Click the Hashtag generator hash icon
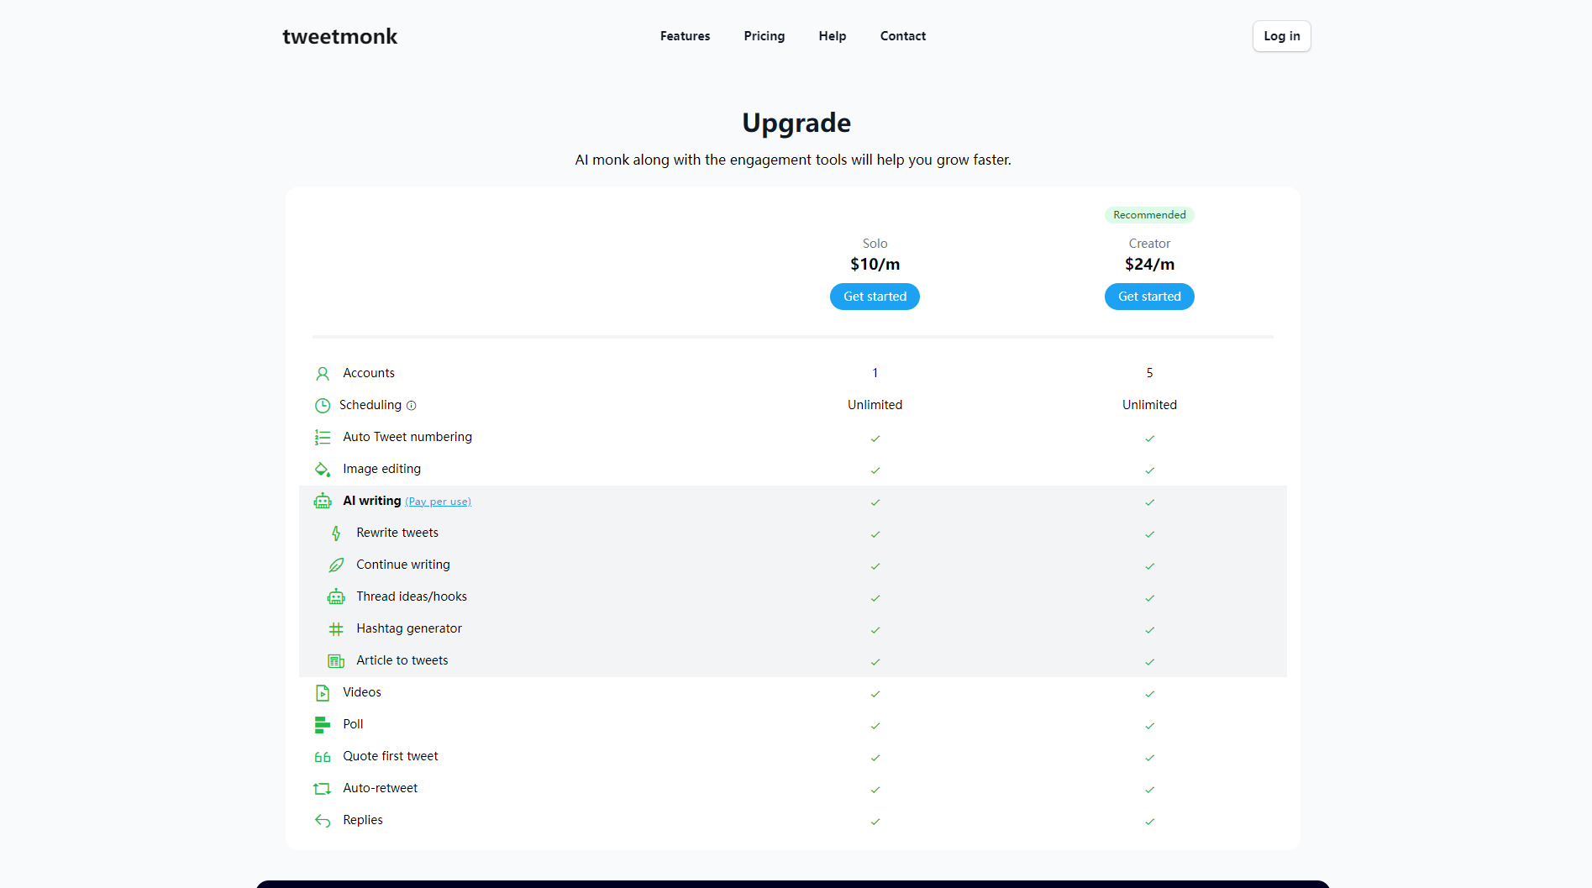Image resolution: width=1592 pixels, height=888 pixels. click(336, 629)
